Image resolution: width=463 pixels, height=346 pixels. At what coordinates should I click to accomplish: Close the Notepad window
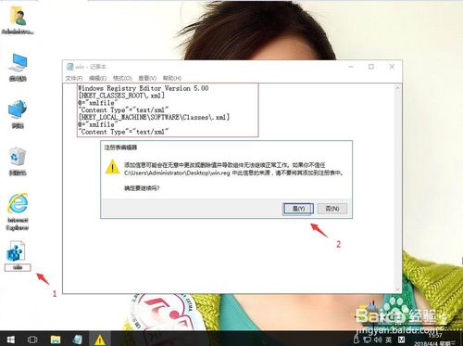392,67
